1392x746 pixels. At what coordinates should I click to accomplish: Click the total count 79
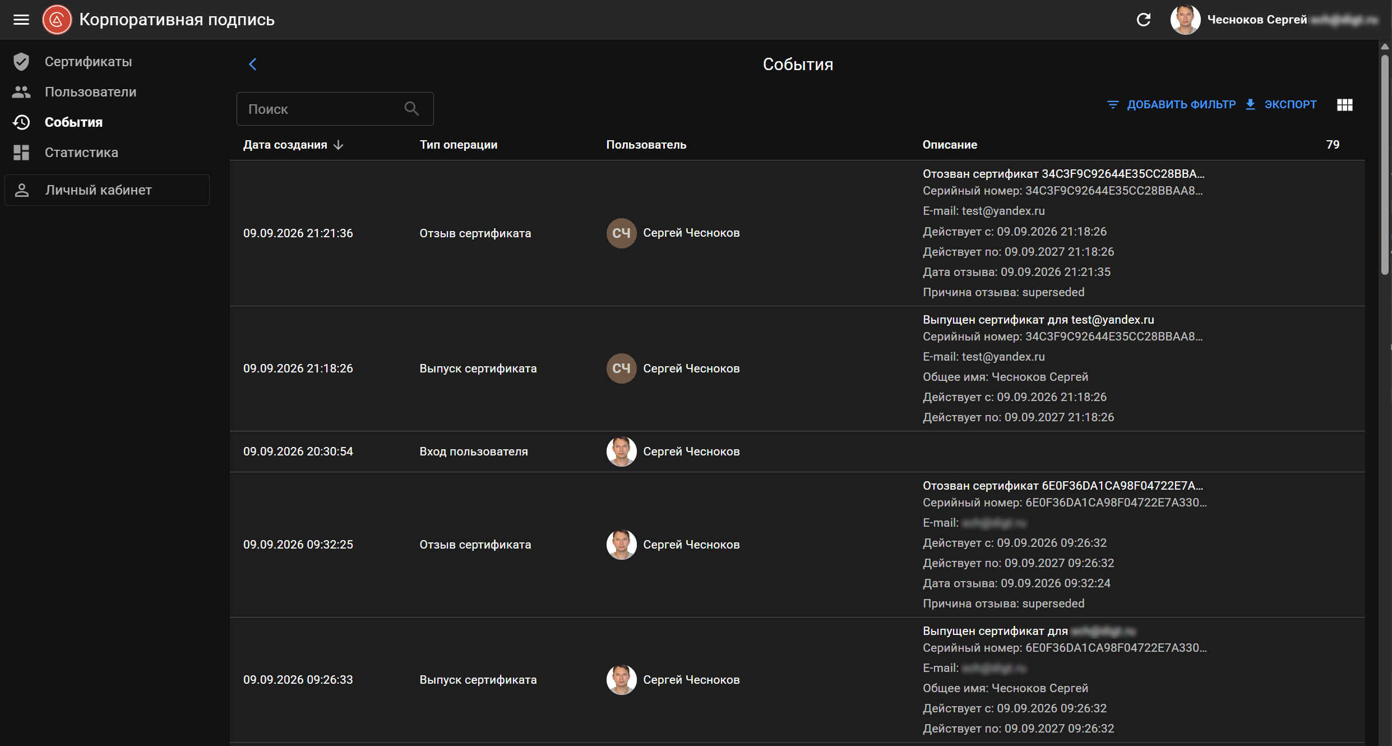click(1333, 145)
